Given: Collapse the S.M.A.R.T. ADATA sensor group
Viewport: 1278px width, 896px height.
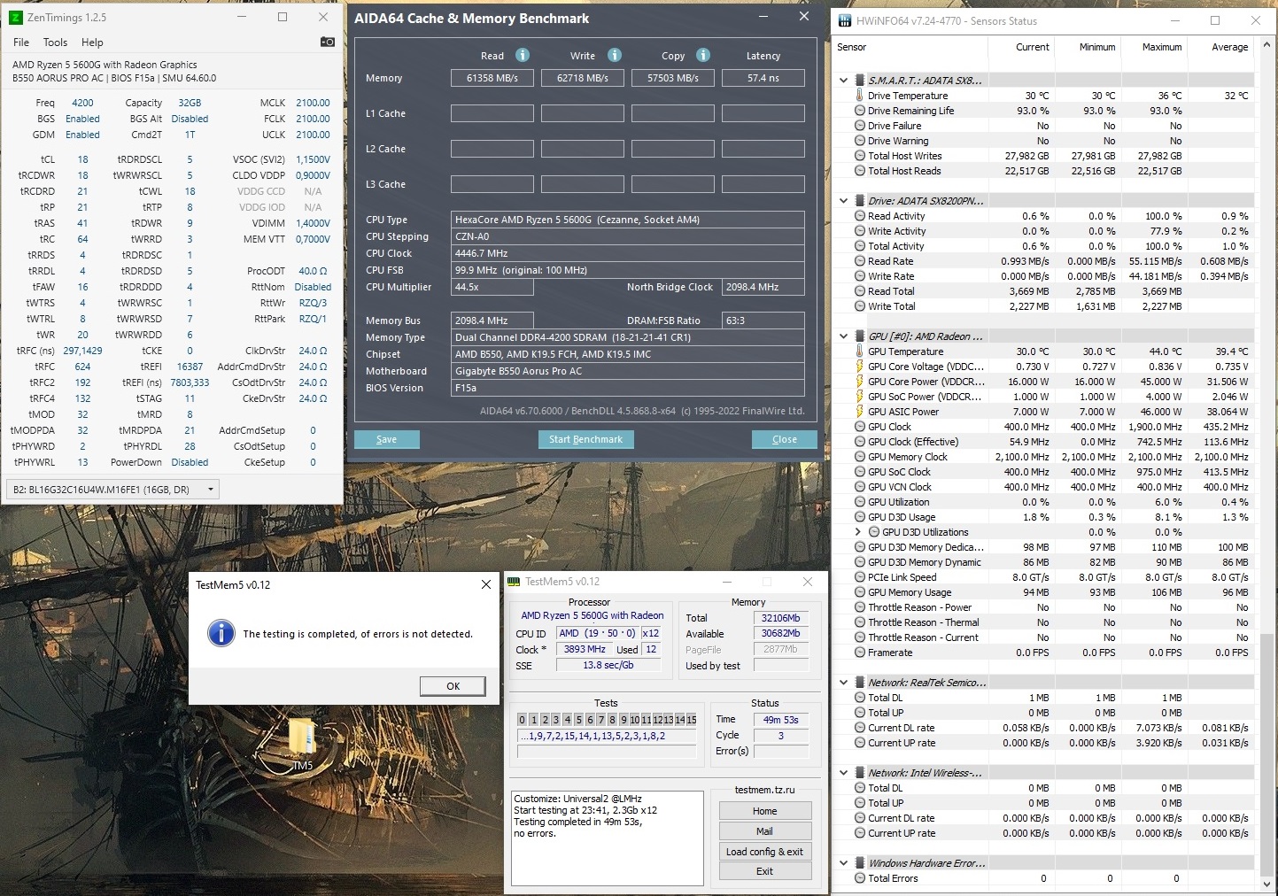Looking at the screenshot, I should tap(843, 81).
